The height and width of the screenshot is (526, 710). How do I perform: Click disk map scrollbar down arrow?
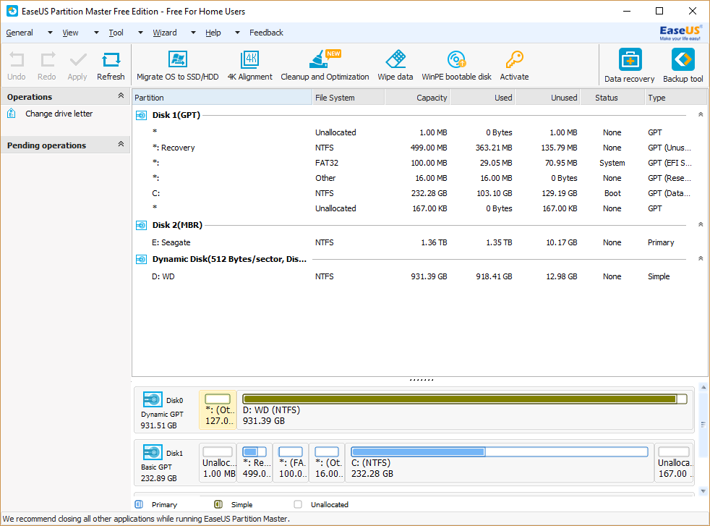pos(703,491)
